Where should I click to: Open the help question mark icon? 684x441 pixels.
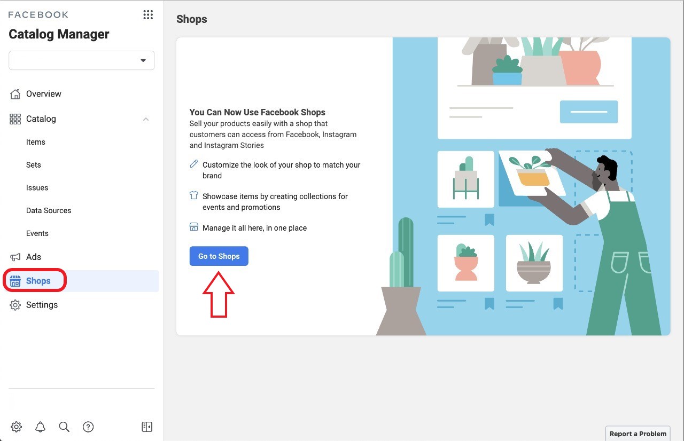click(x=88, y=427)
